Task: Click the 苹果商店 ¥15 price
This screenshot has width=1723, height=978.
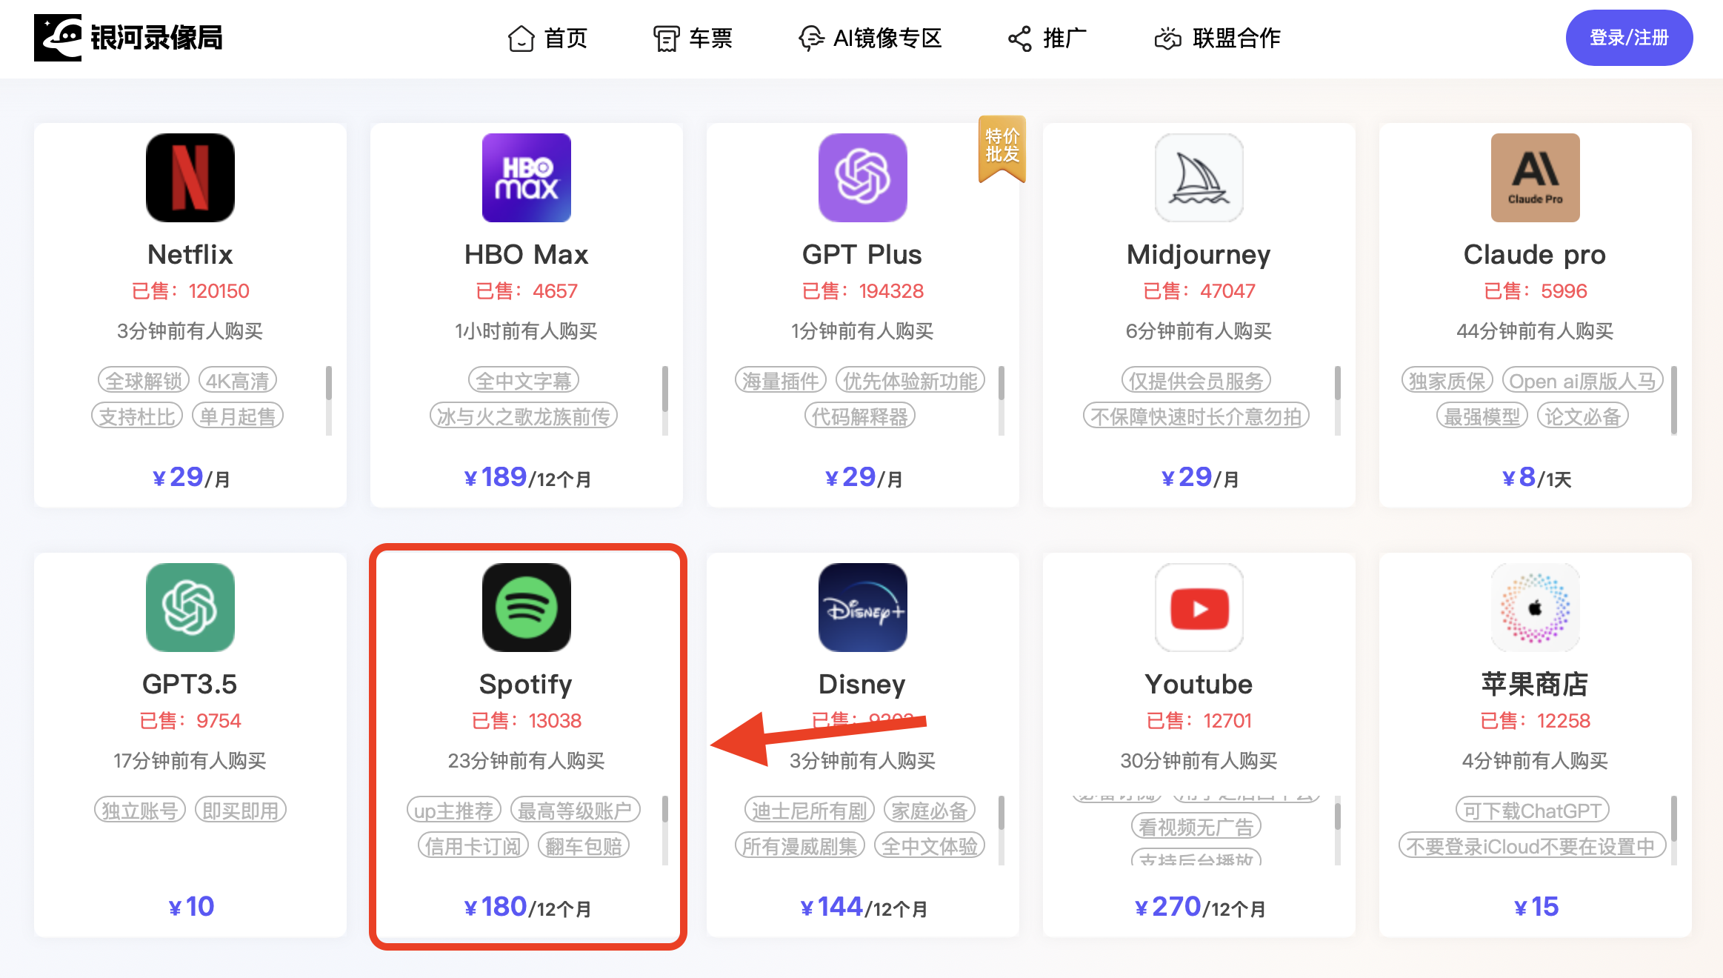Action: click(1536, 907)
